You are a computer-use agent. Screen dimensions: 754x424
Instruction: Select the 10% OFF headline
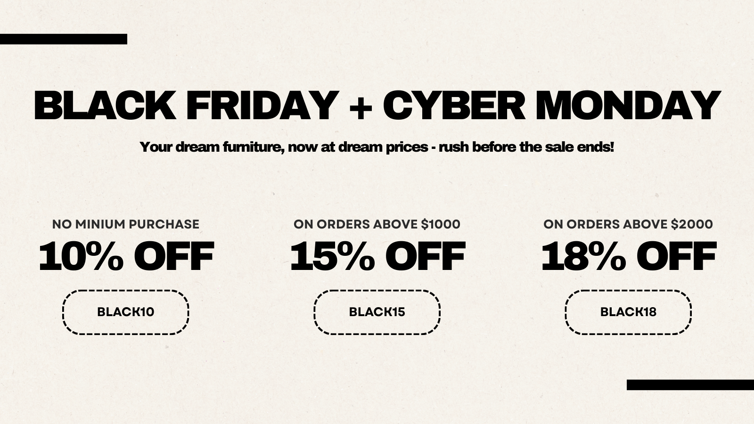coord(126,257)
